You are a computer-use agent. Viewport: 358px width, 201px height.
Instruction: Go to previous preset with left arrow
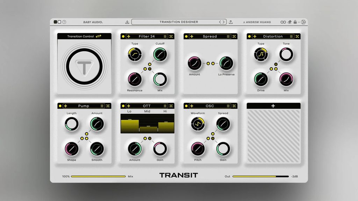coord(220,22)
